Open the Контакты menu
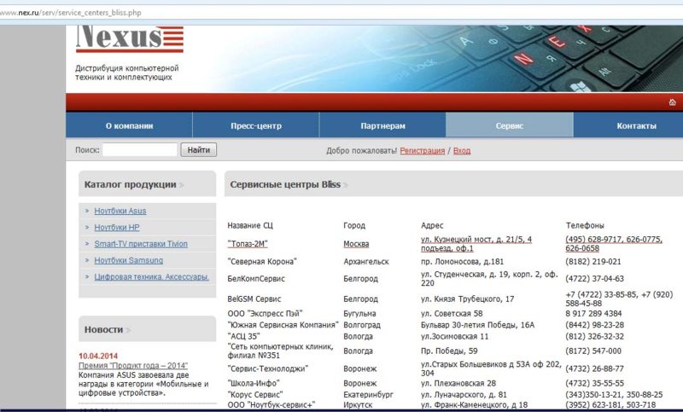 pos(636,125)
